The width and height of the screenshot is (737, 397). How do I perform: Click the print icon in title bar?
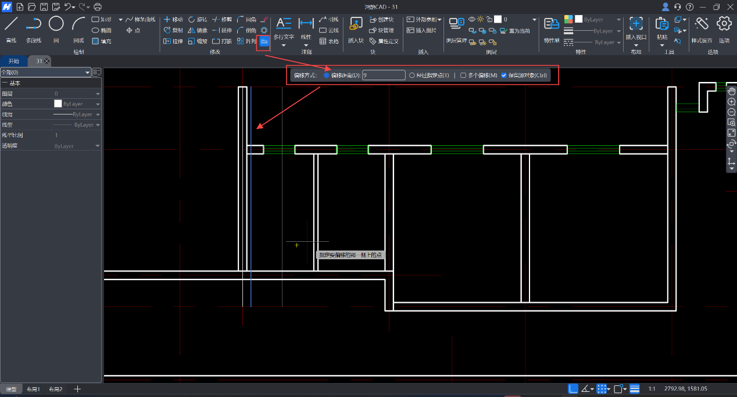[x=98, y=7]
